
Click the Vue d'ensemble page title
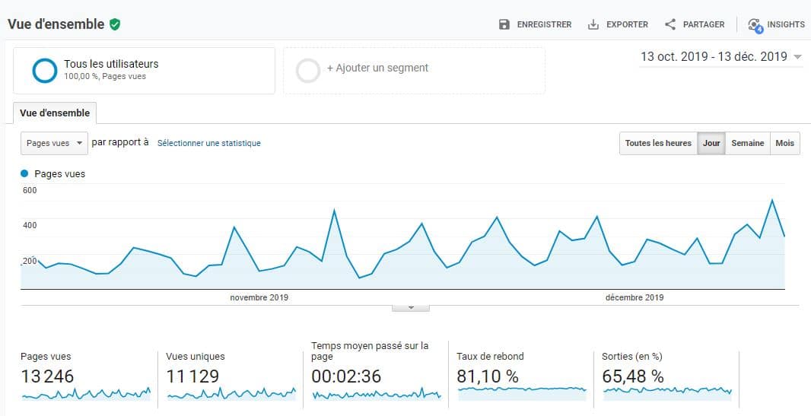(56, 24)
